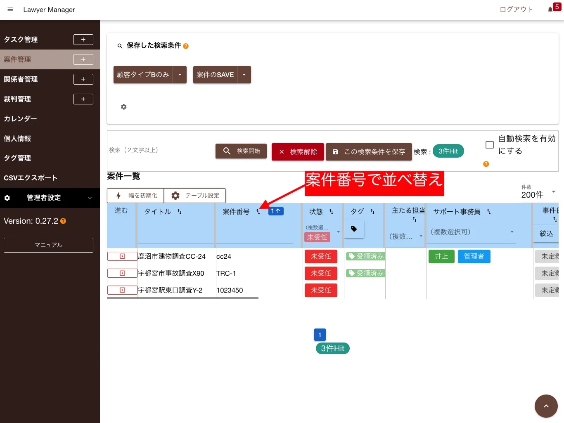Open 主たる担当 filter dropdown

tap(406, 236)
